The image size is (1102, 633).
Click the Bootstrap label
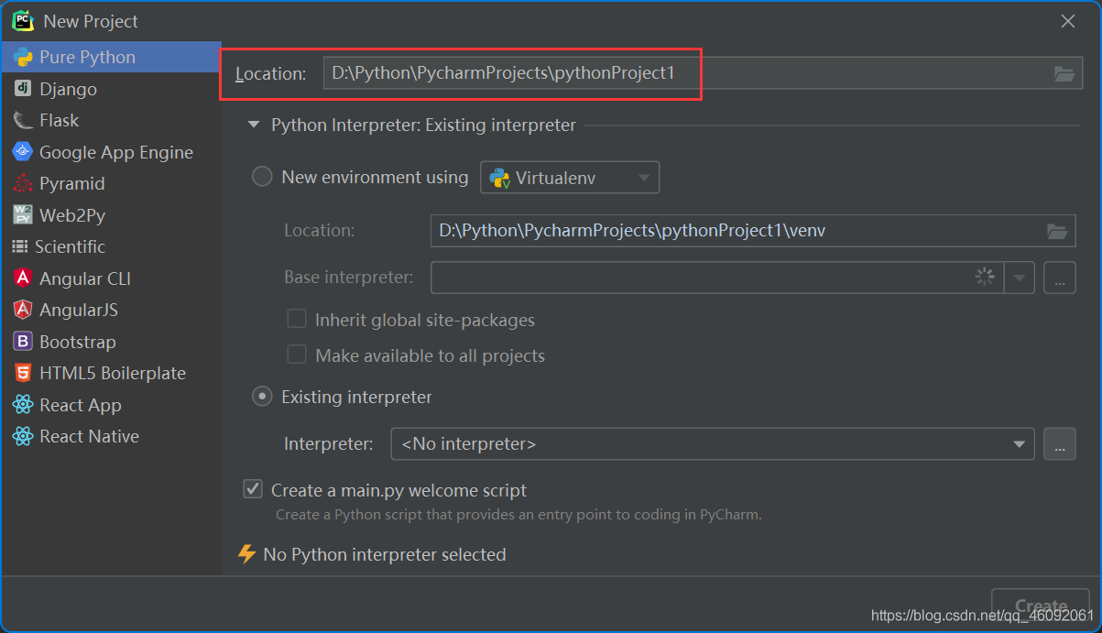click(78, 342)
